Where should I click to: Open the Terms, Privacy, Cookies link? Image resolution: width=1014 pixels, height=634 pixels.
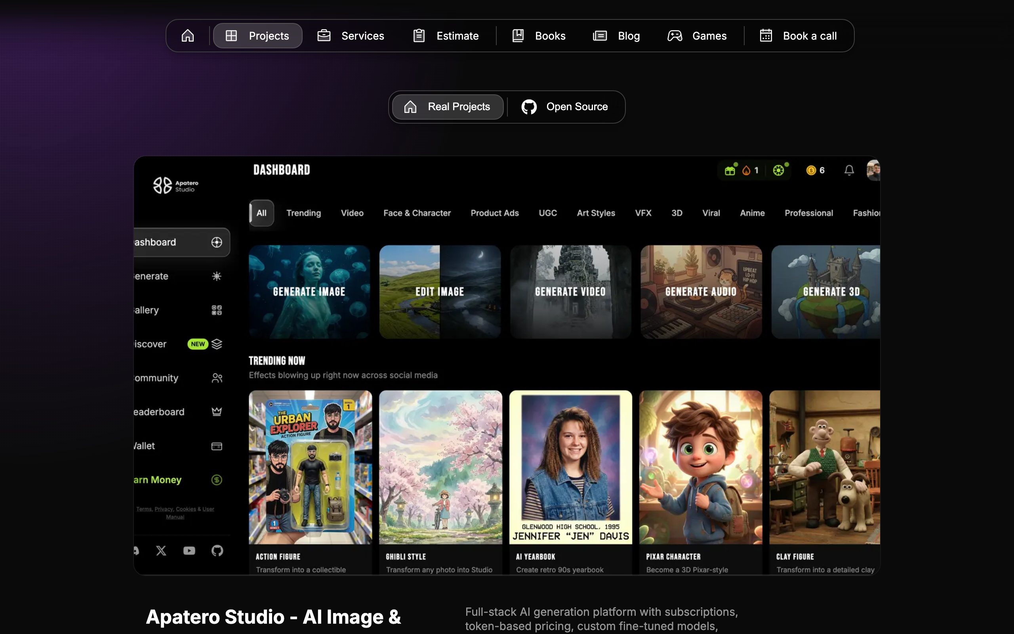pos(175,513)
